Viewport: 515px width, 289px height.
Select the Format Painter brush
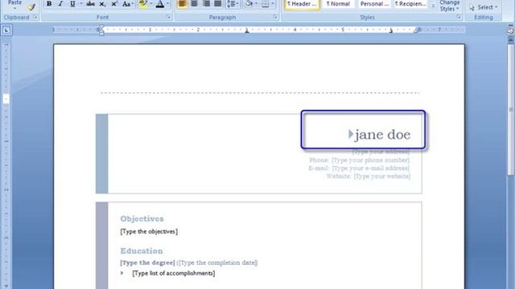tap(31, 6)
